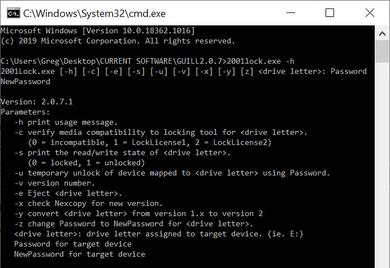Minimize the cmd.exe window
The width and height of the screenshot is (390, 268).
point(298,12)
